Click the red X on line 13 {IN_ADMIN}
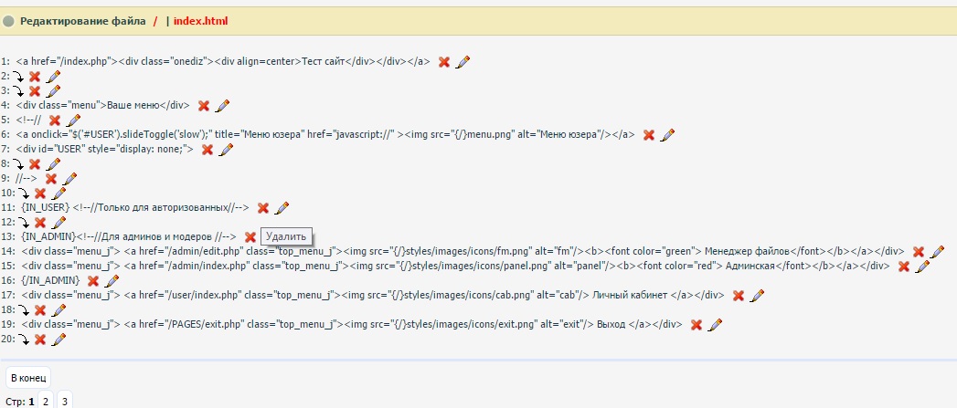Screen dimensions: 957x408 pyautogui.click(x=250, y=236)
